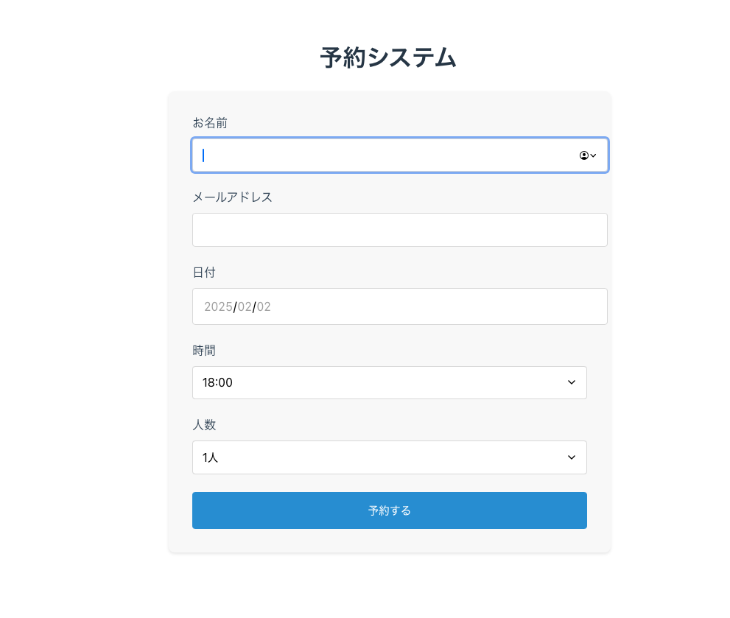This screenshot has height=618, width=730.
Task: Click the 時間 field label
Action: (204, 351)
